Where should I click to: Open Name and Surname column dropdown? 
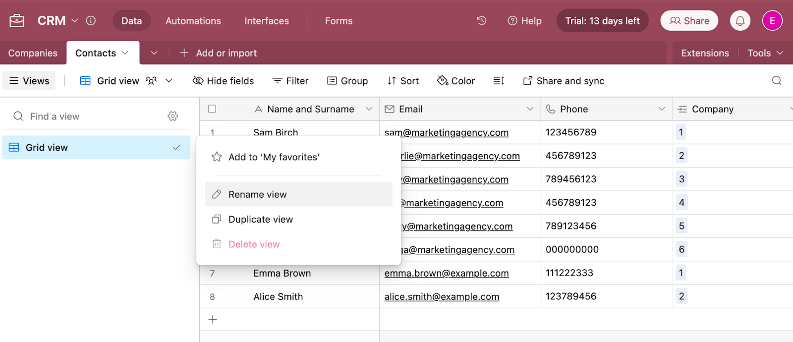click(x=369, y=109)
